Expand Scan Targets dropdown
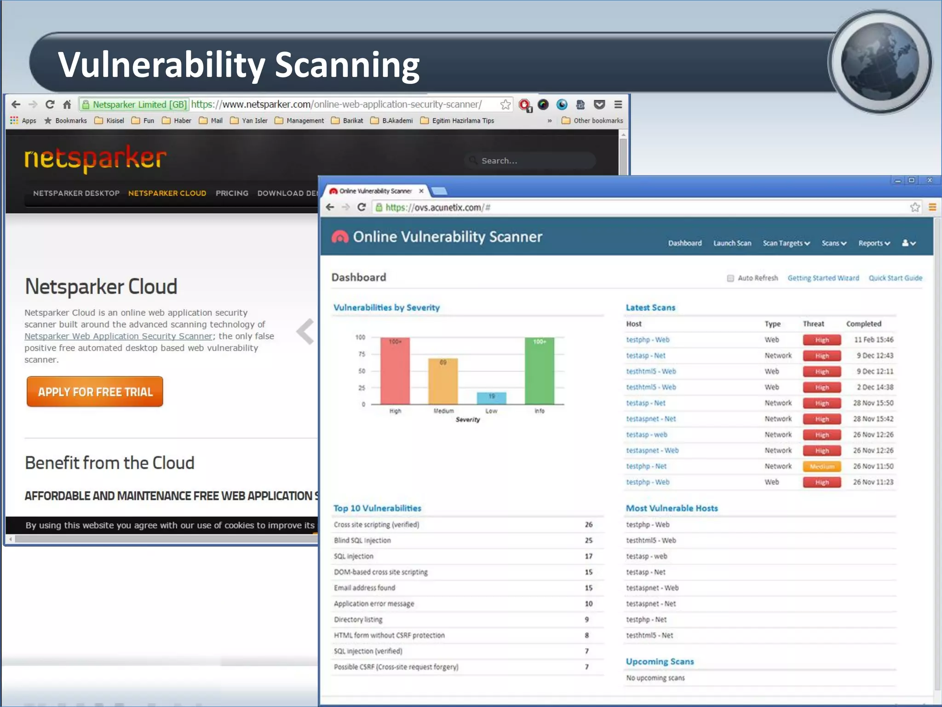This screenshot has width=942, height=707. [x=786, y=243]
